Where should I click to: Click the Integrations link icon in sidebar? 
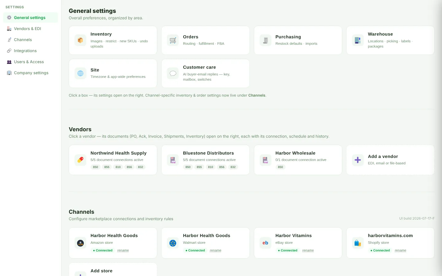(x=9, y=51)
